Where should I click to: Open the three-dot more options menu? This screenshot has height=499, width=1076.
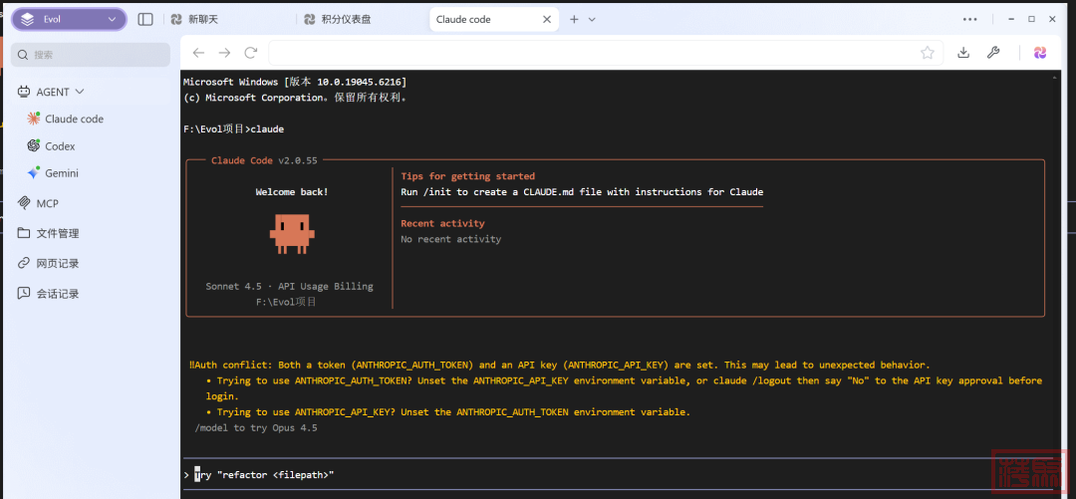tap(969, 19)
